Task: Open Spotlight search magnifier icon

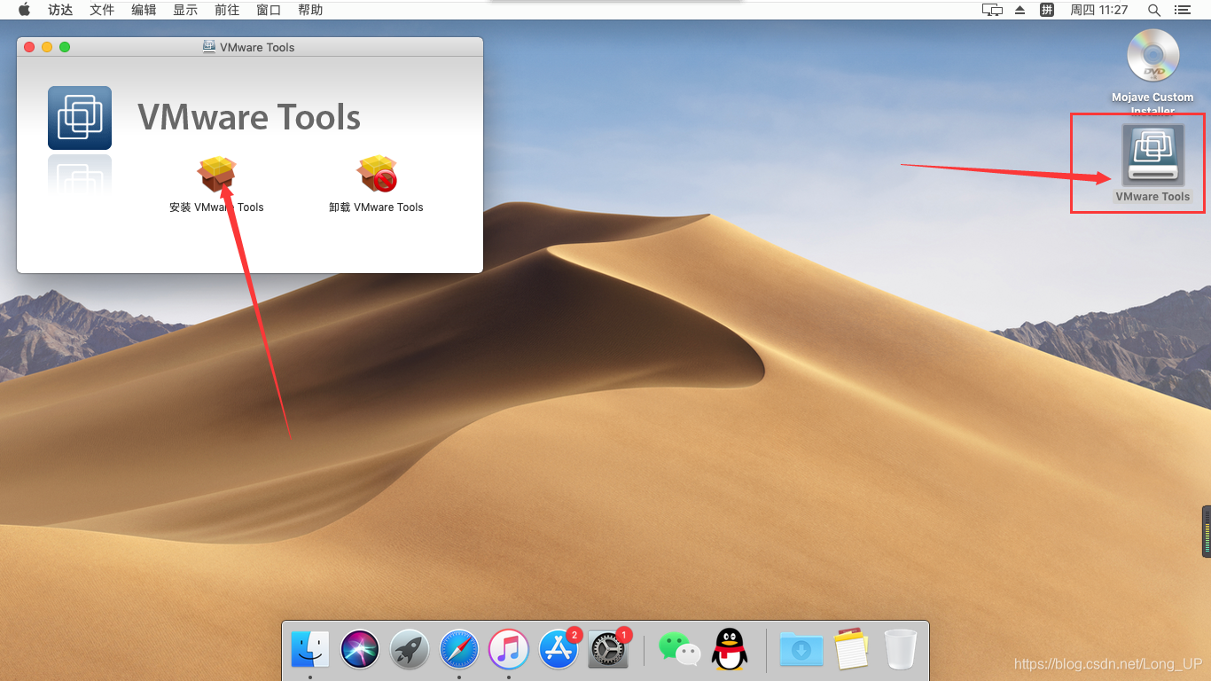Action: tap(1154, 10)
